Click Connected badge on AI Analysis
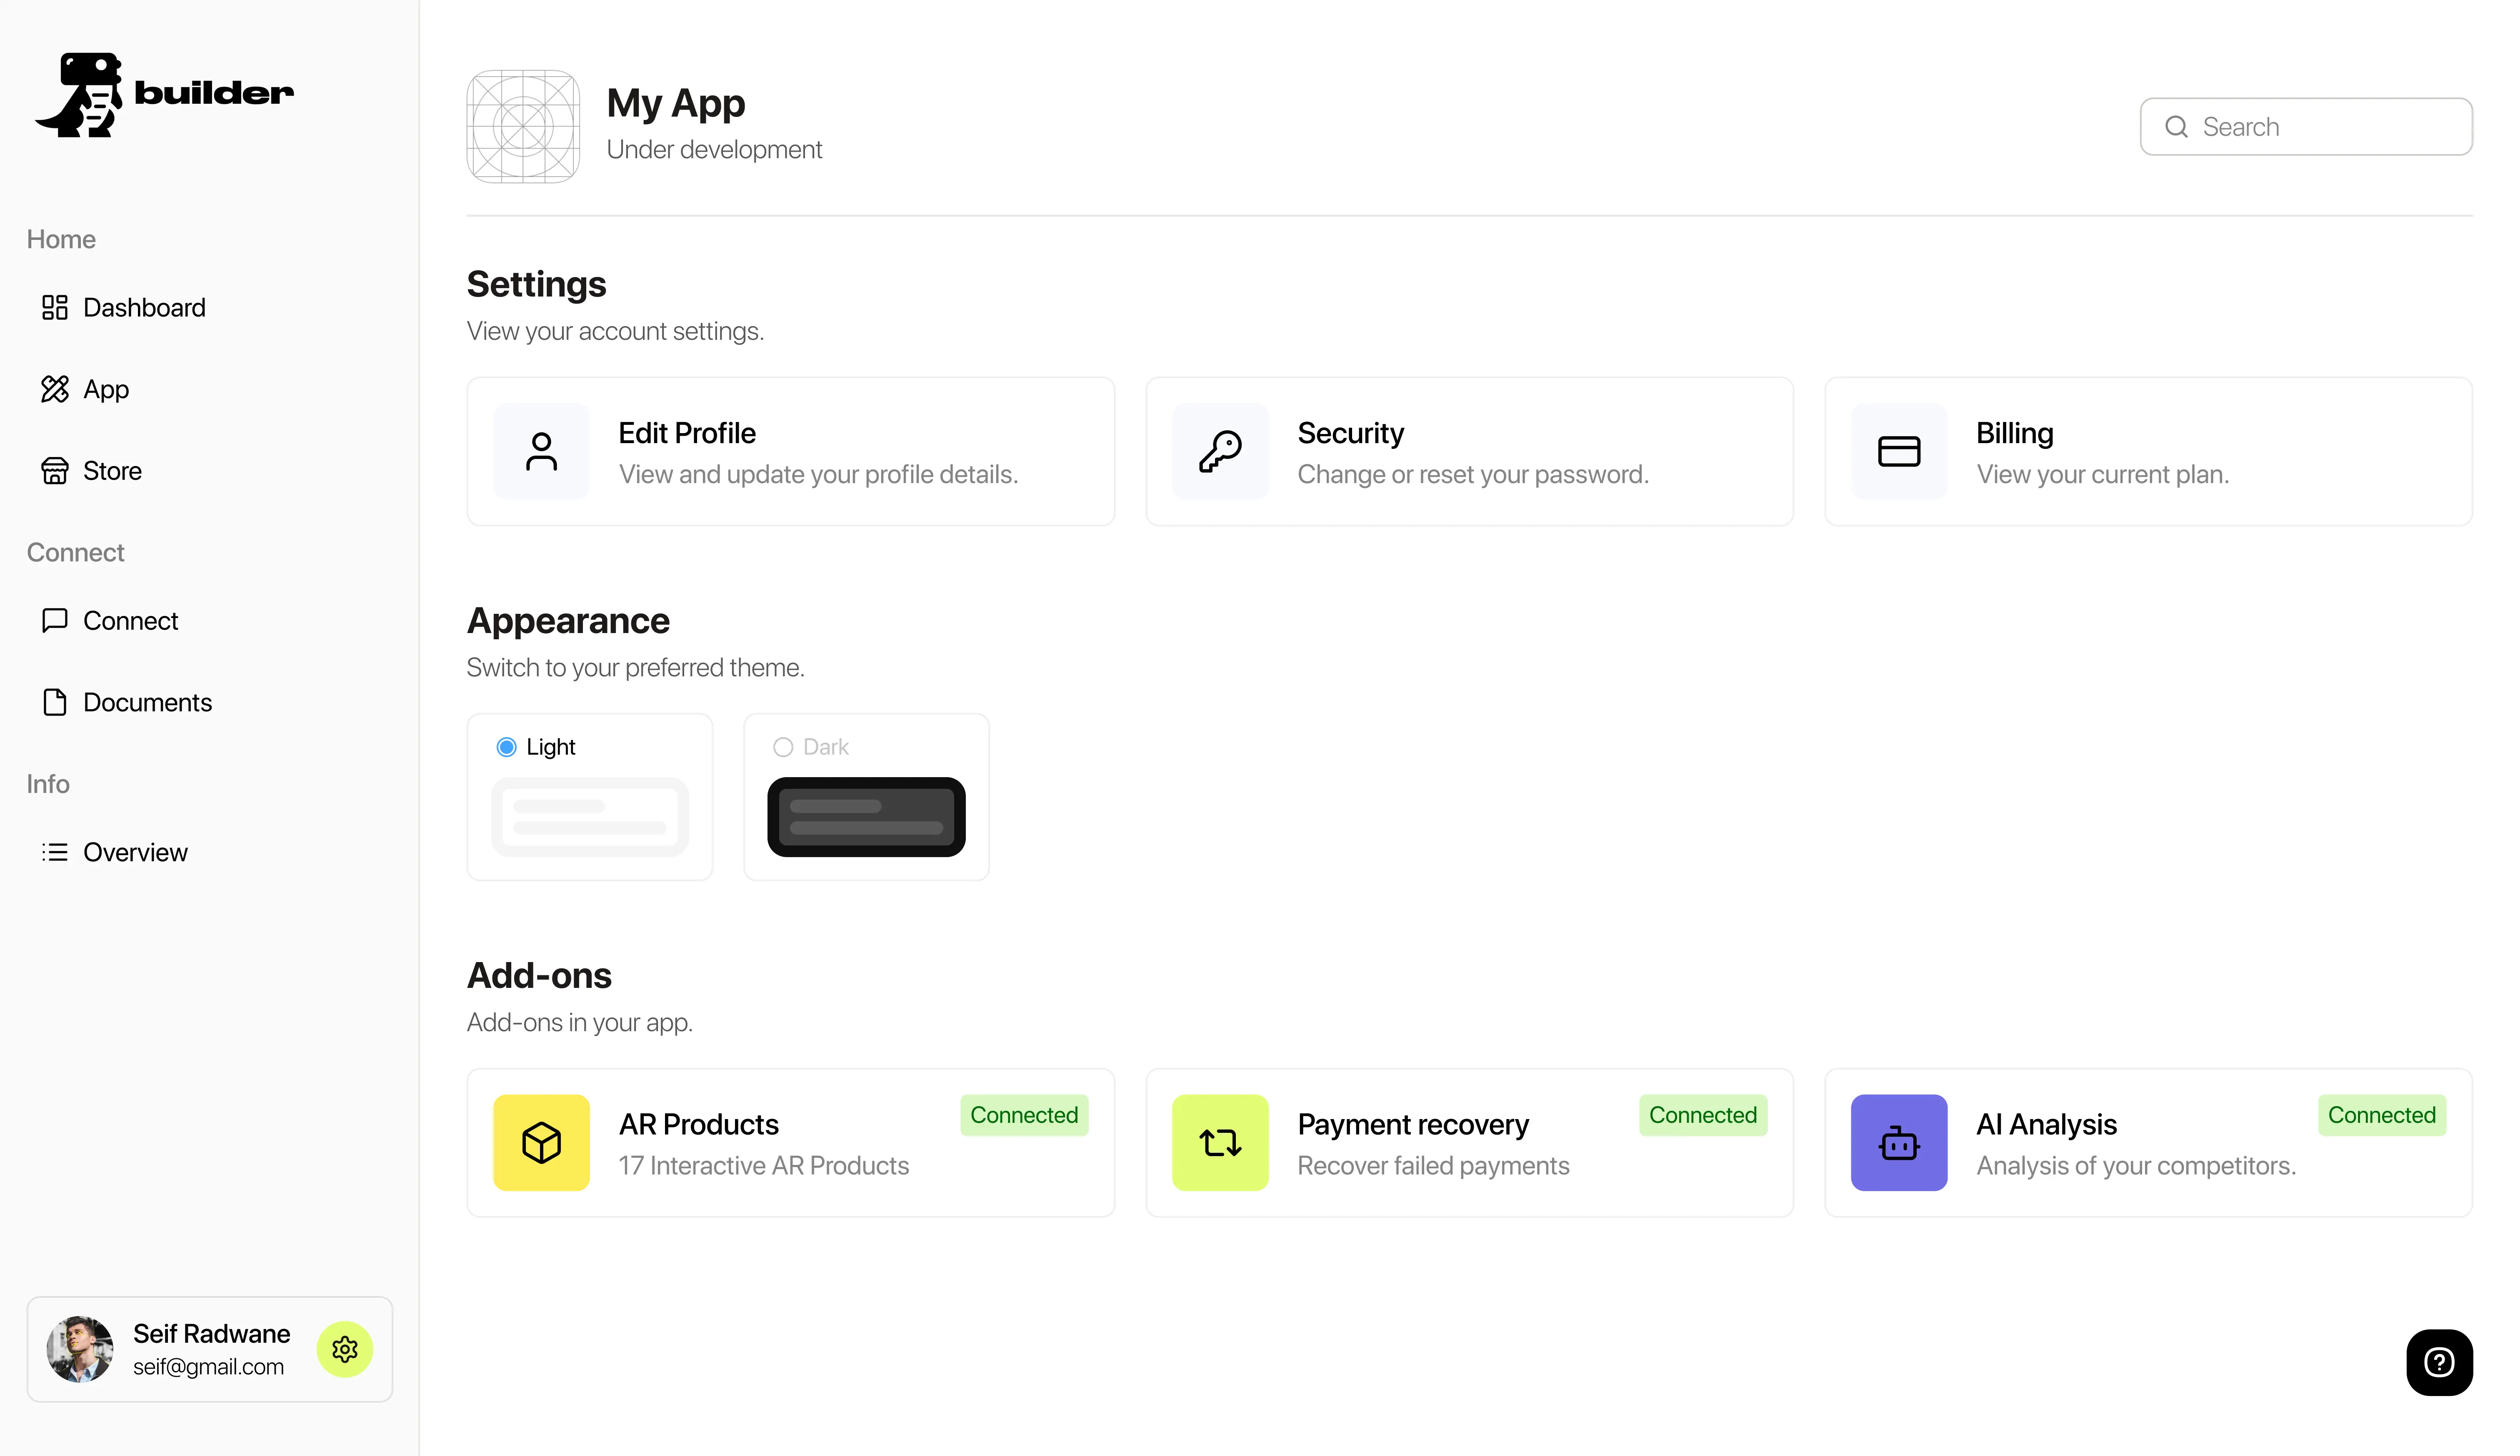2520x1456 pixels. tap(2381, 1115)
